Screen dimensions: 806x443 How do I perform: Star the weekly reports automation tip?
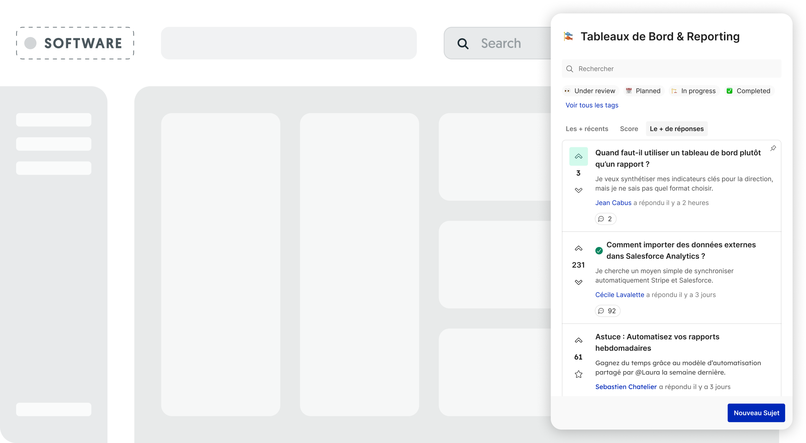pos(578,374)
